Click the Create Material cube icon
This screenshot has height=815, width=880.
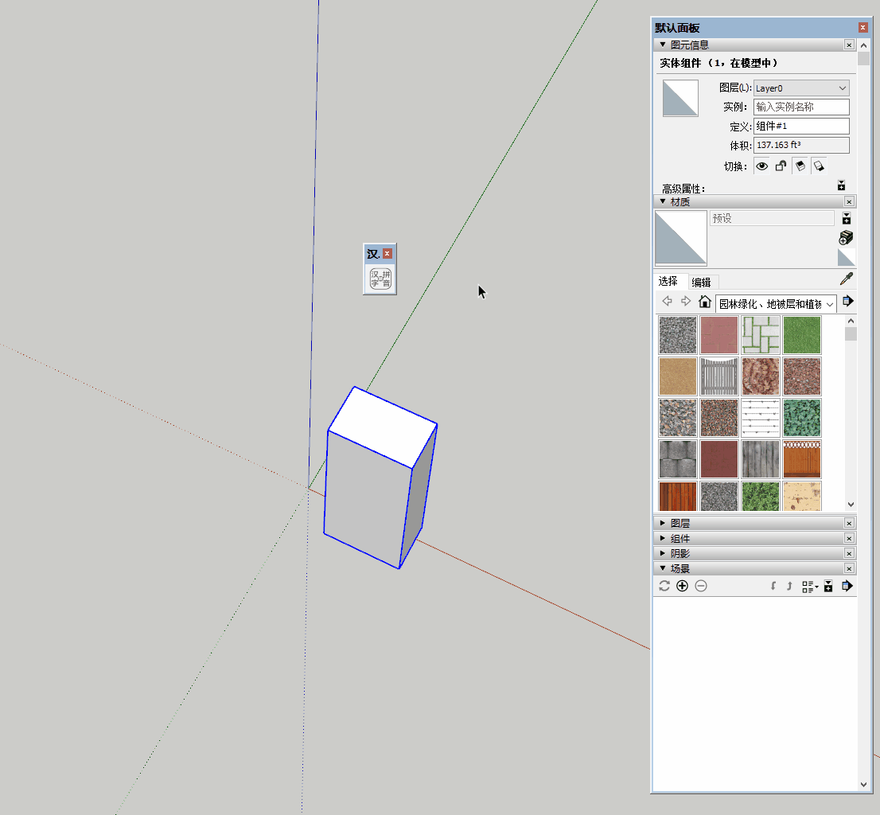coord(847,237)
